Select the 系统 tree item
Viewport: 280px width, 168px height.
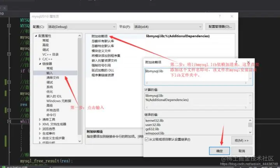[50, 87]
